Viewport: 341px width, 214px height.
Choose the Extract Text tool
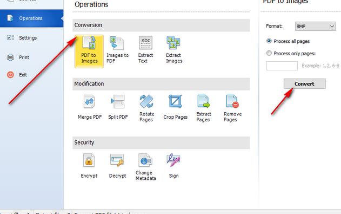click(x=145, y=50)
